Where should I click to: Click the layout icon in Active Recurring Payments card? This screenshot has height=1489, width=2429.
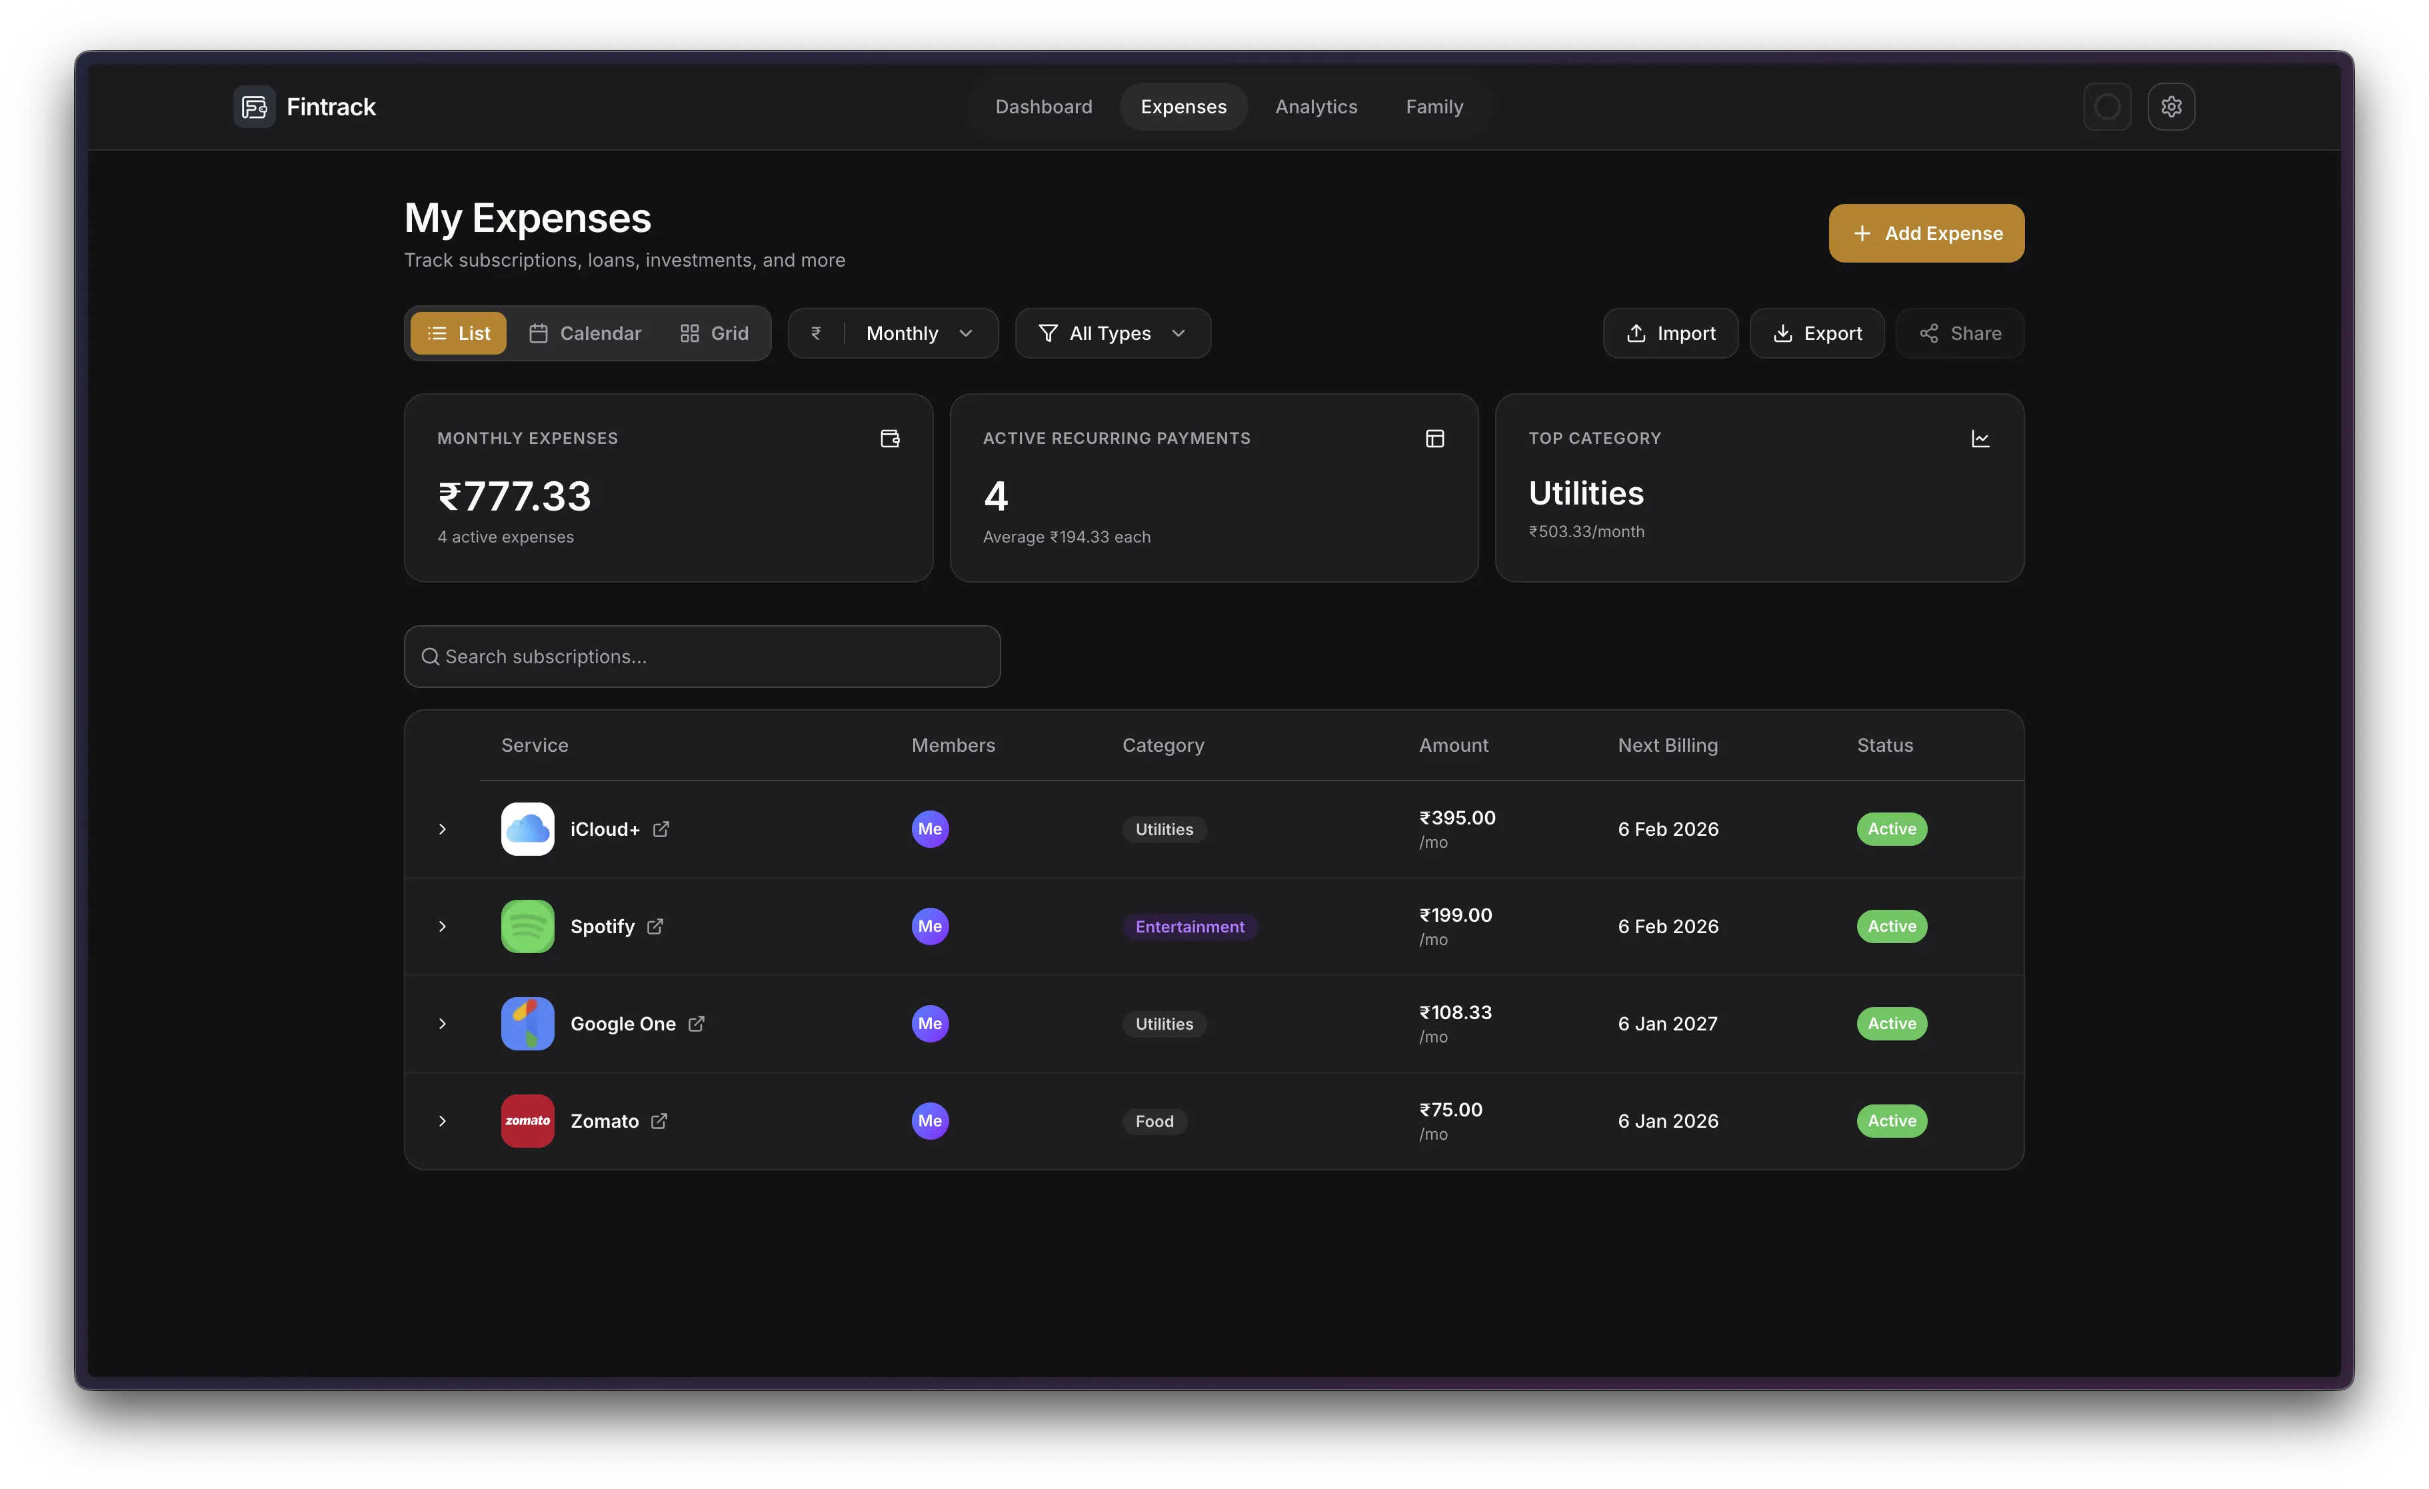[1434, 439]
